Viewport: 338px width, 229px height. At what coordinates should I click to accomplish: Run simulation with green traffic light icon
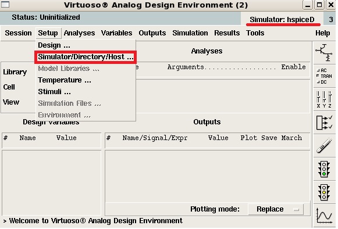pyautogui.click(x=324, y=169)
